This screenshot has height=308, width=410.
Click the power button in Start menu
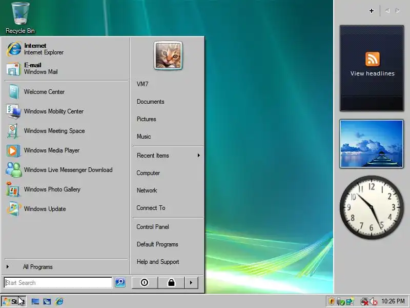pyautogui.click(x=145, y=283)
